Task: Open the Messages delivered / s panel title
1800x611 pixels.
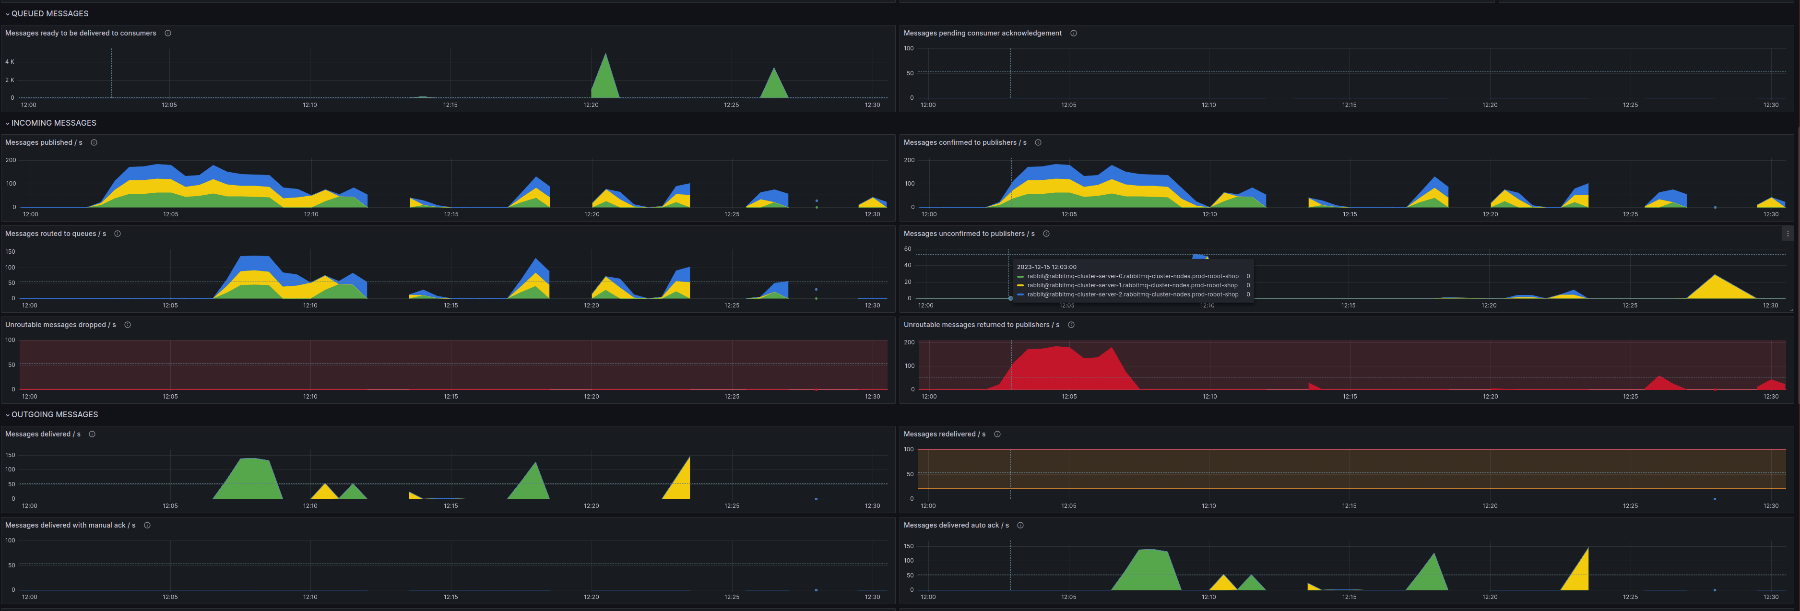Action: pos(43,435)
